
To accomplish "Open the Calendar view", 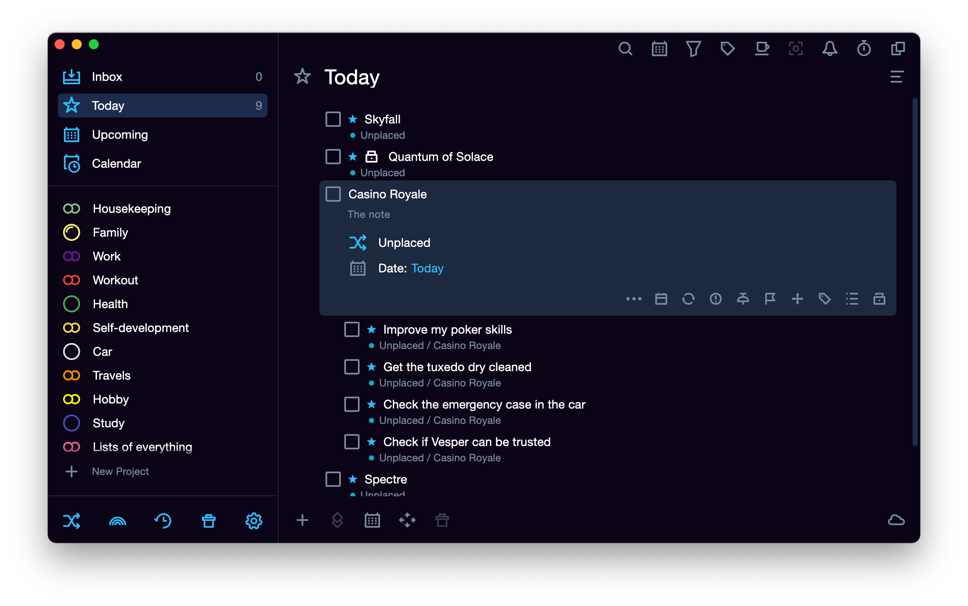I will [x=163, y=163].
